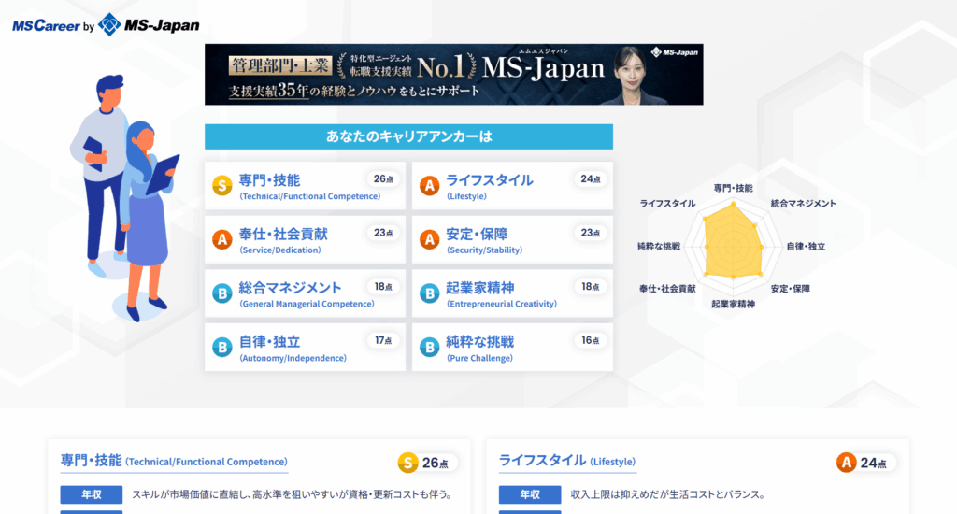
Task: Select the ライフスタイル card title in grid
Action: coord(490,180)
